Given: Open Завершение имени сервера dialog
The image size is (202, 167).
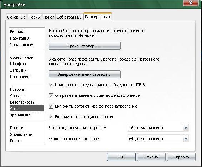Looking at the screenshot, I should pyautogui.click(x=85, y=74).
